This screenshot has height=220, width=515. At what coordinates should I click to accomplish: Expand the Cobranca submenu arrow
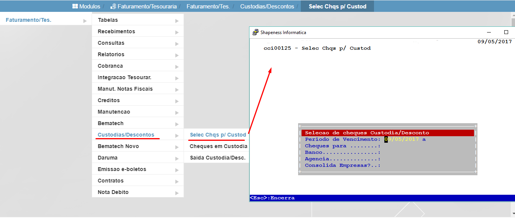(177, 67)
